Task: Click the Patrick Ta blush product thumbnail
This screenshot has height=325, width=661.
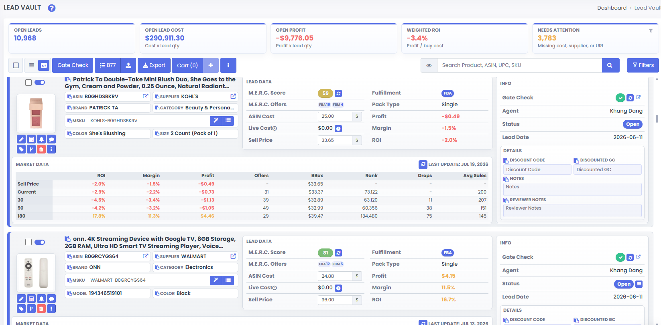Action: pos(36,113)
